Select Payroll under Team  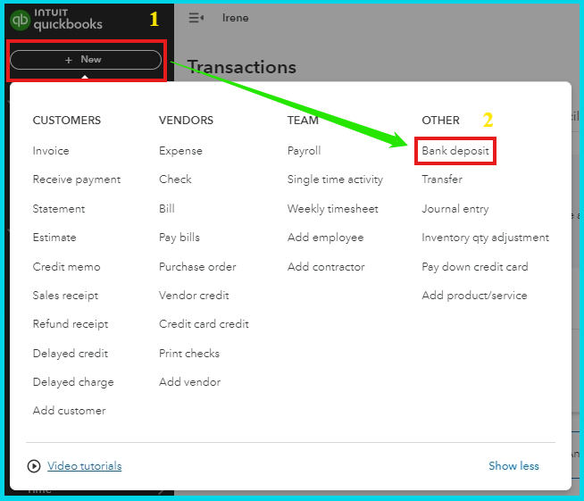click(x=304, y=151)
